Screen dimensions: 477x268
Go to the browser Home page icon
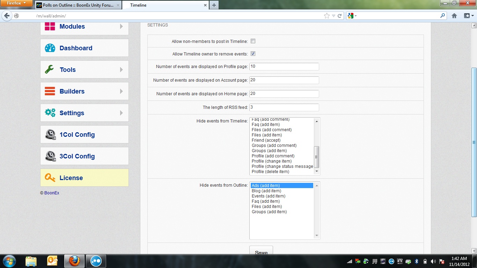[x=454, y=16]
